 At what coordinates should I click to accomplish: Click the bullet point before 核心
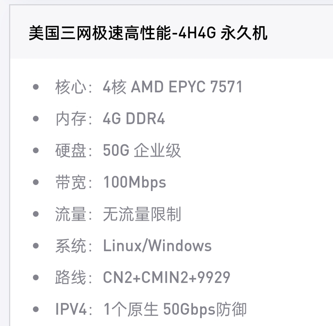point(36,87)
